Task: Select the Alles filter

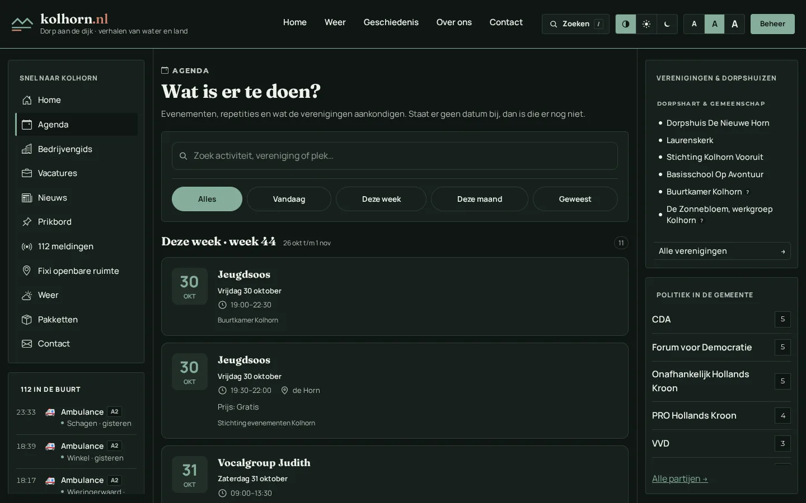Action: click(x=207, y=199)
